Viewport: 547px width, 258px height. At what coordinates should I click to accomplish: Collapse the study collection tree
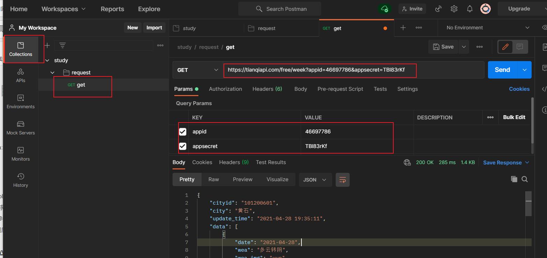click(x=47, y=60)
